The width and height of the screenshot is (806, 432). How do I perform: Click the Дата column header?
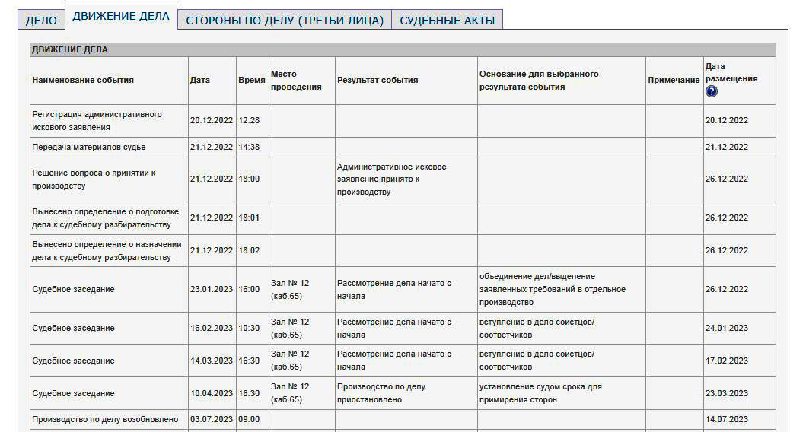click(200, 80)
